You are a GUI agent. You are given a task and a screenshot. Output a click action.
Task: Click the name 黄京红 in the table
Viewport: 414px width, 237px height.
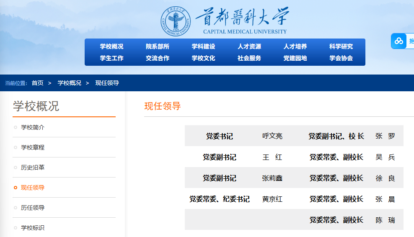(272, 199)
